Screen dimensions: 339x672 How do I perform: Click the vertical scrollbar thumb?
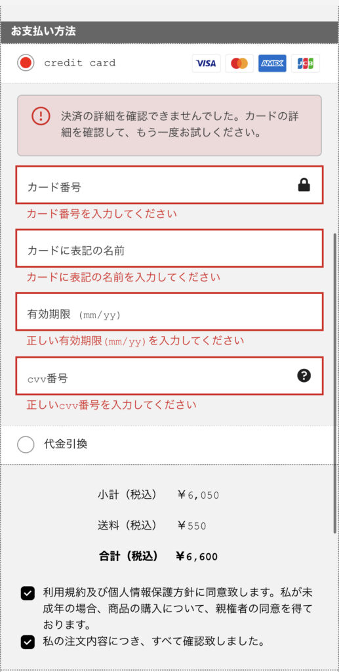(335, 383)
